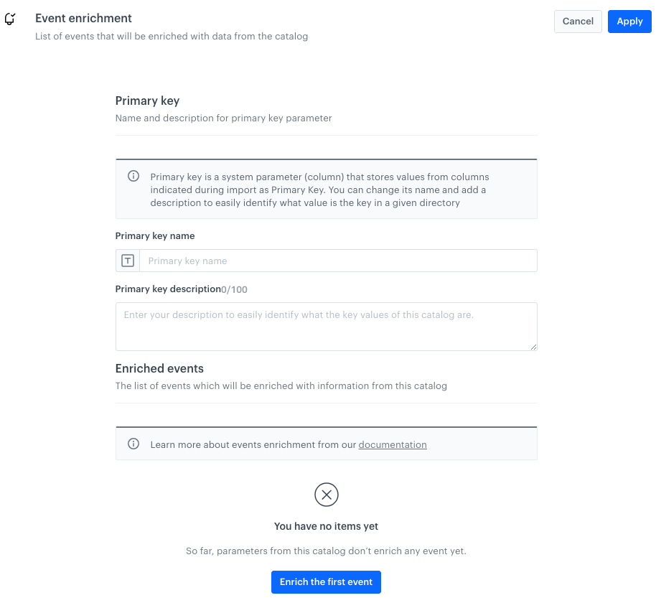Click the Primary key explanation notice text
Viewport: 656px width, 603px height.
tap(319, 190)
